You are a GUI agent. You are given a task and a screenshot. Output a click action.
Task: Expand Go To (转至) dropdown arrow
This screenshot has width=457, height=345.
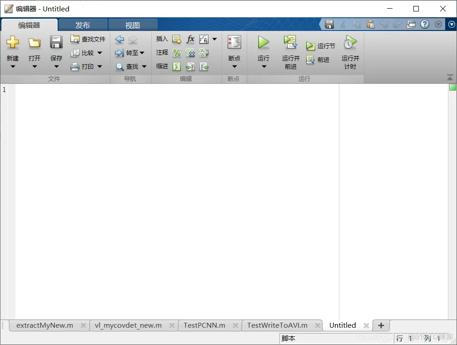(x=142, y=53)
